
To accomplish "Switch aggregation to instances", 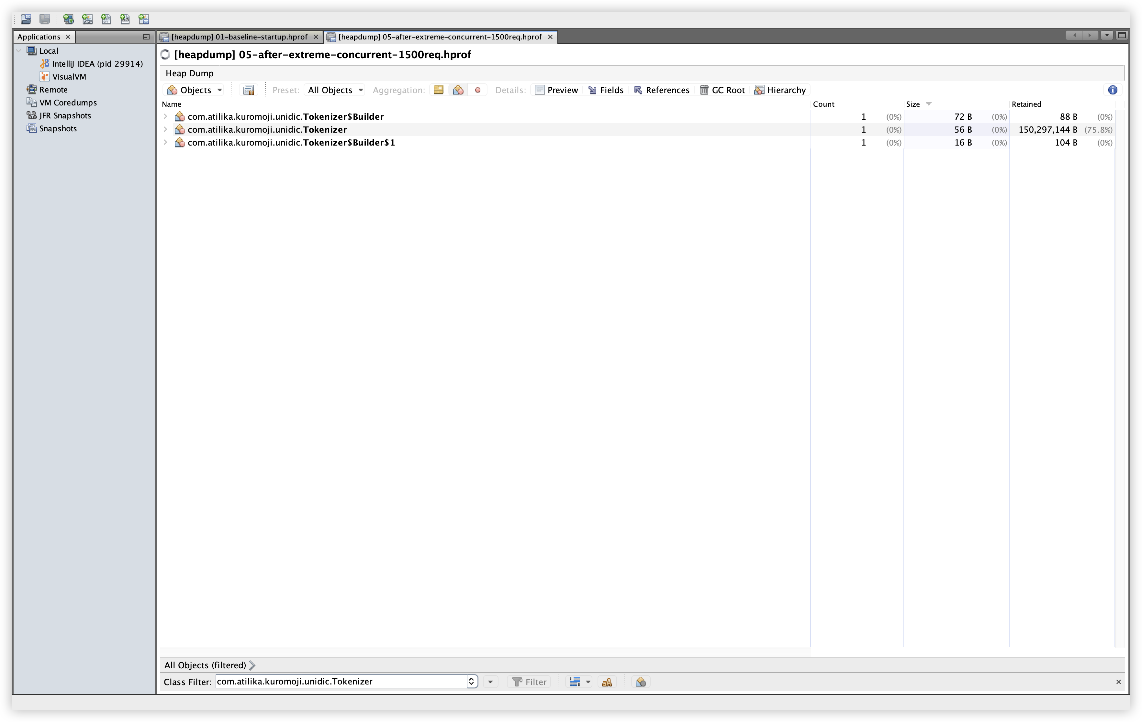I will click(x=477, y=90).
